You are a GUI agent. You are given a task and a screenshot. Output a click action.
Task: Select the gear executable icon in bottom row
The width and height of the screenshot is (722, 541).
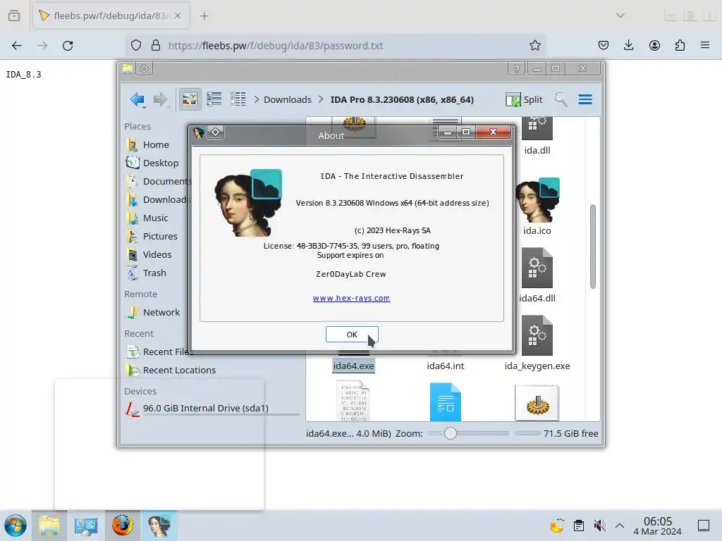pyautogui.click(x=537, y=403)
